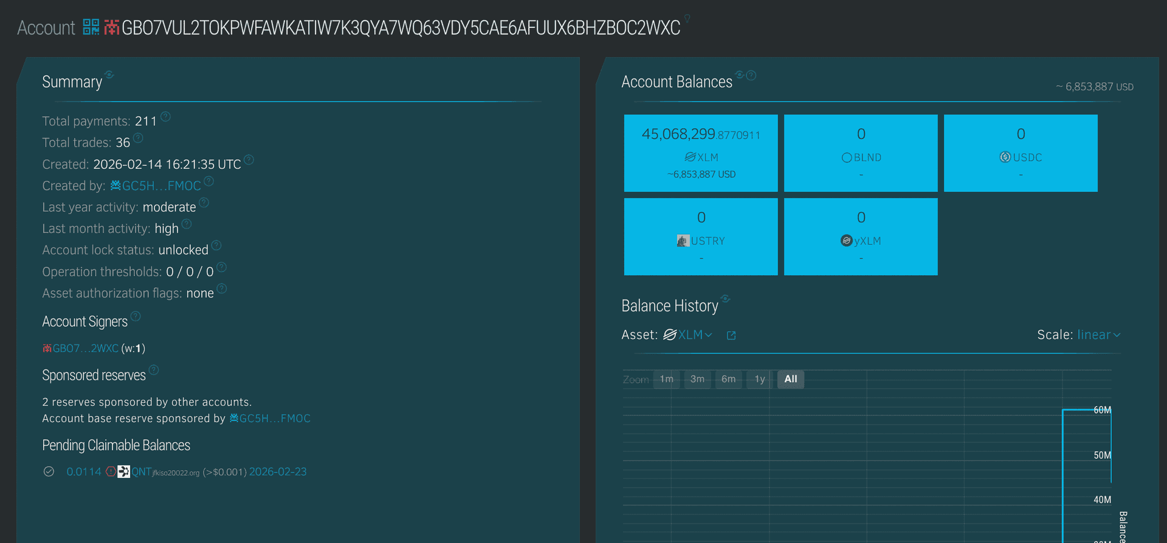Viewport: 1167px width, 543px height.
Task: Click the BLND circle icon in tile
Action: (x=847, y=158)
